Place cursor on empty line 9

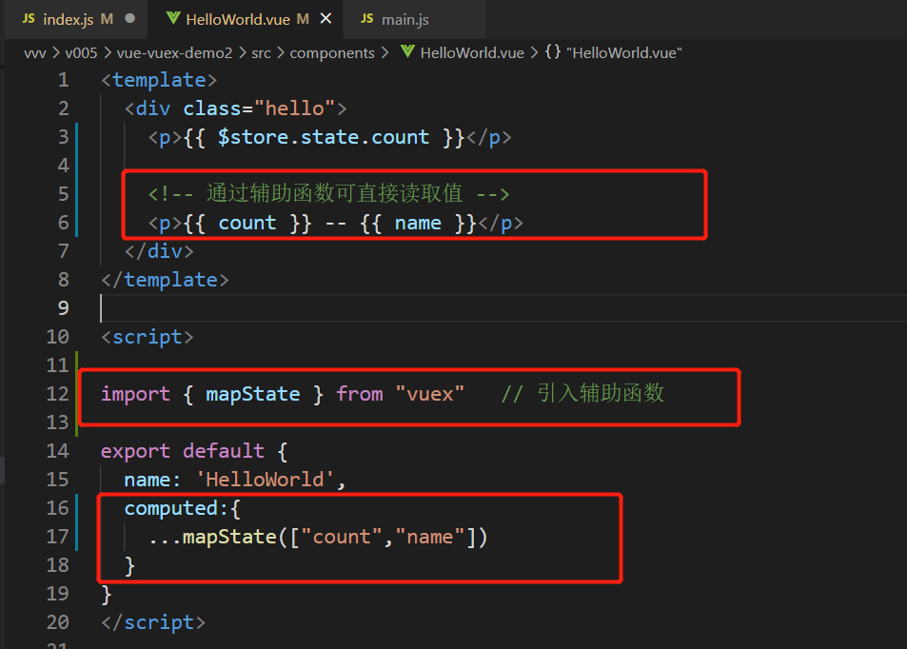tap(503, 307)
